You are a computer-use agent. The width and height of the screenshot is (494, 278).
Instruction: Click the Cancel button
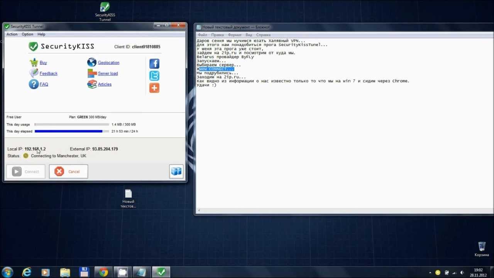click(68, 172)
